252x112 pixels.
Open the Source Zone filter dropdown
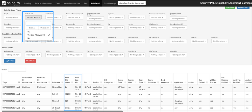click(12, 27)
